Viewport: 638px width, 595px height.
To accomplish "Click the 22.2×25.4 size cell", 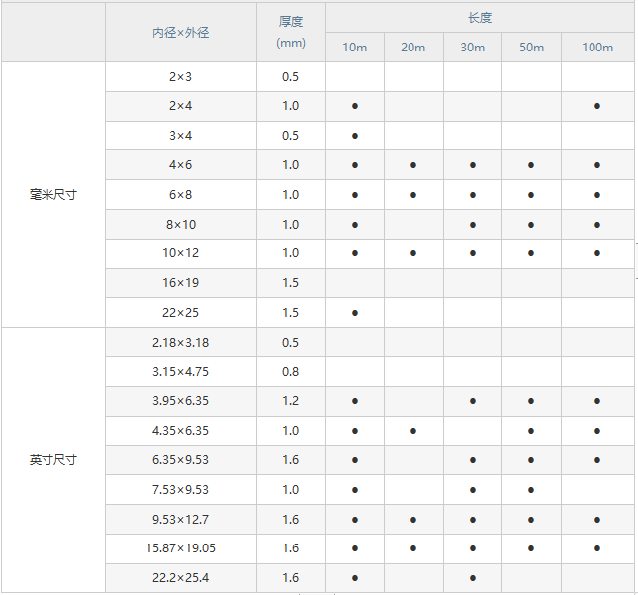I will pyautogui.click(x=180, y=578).
